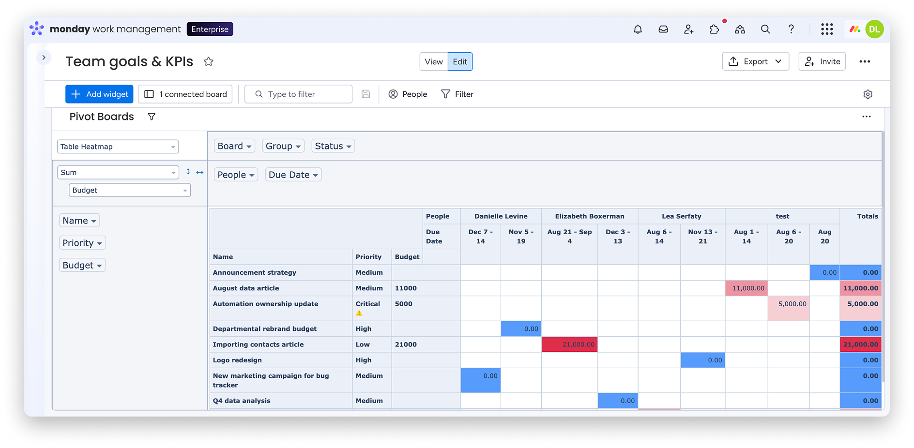
Task: Click the red 21,000.00 heatmap cell
Action: pos(569,344)
